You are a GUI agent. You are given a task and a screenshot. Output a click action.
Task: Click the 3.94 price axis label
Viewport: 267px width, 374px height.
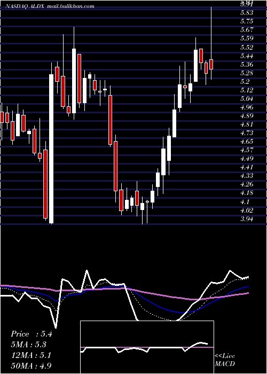[247, 220]
